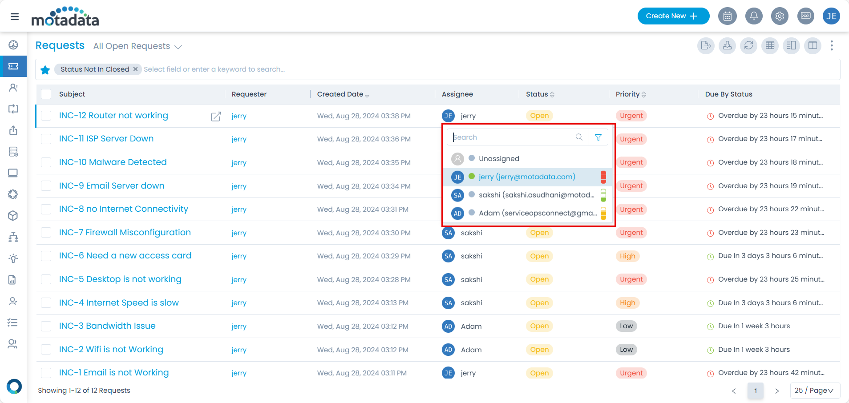The height and width of the screenshot is (403, 849).
Task: Select sakshi in the assignee list
Action: [x=528, y=195]
